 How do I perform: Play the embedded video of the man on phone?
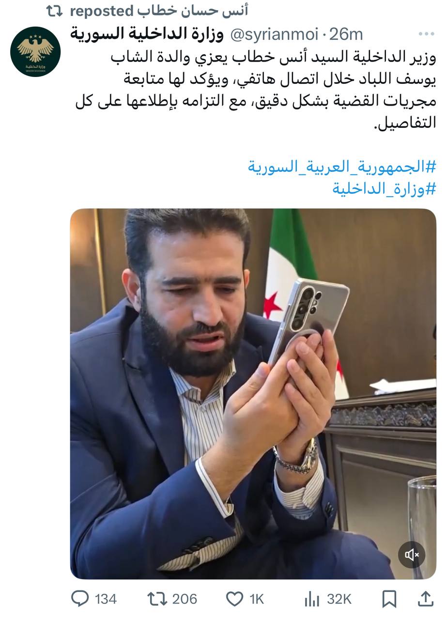[253, 394]
